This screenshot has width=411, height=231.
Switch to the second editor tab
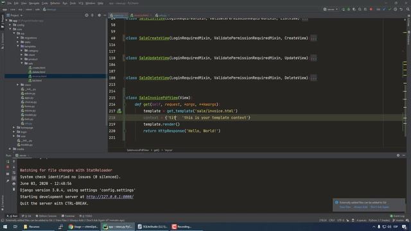pyautogui.click(x=141, y=15)
